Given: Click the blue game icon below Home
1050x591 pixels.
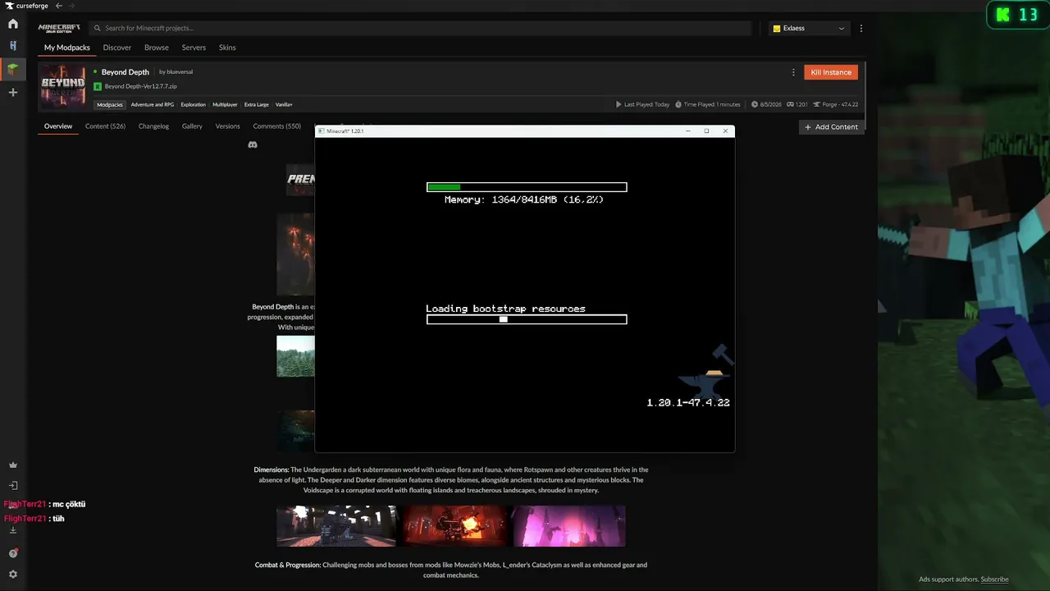Looking at the screenshot, I should pyautogui.click(x=13, y=46).
